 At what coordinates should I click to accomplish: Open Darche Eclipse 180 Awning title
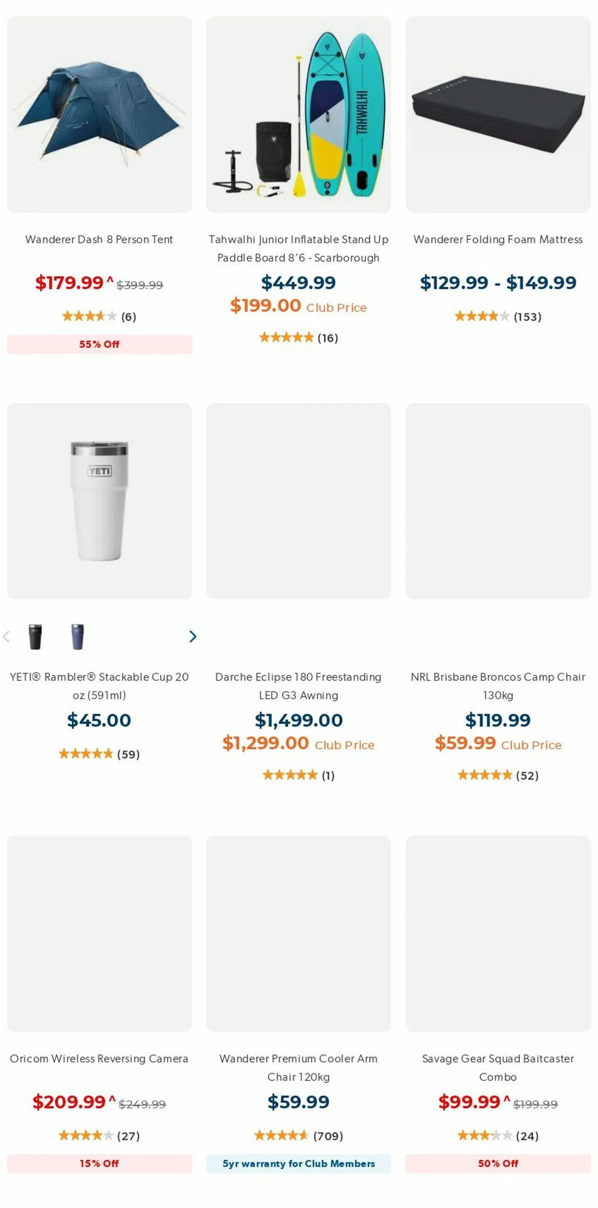point(299,685)
